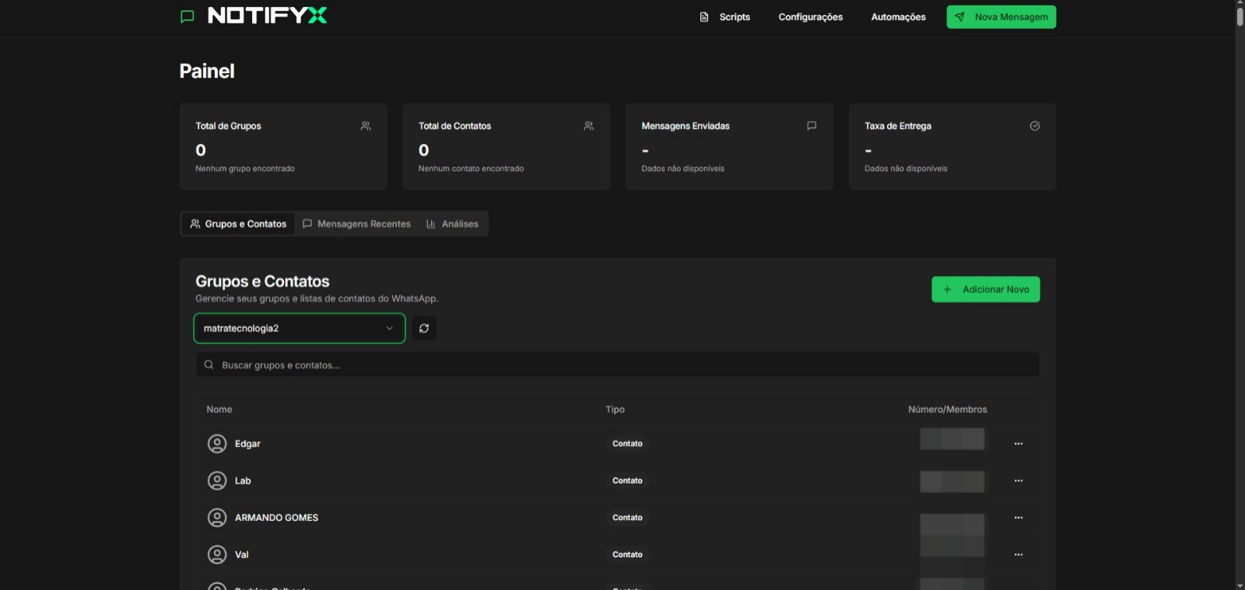Switch to the Mensagens Recentes tab
Screen dimensions: 1245x590
tap(356, 224)
